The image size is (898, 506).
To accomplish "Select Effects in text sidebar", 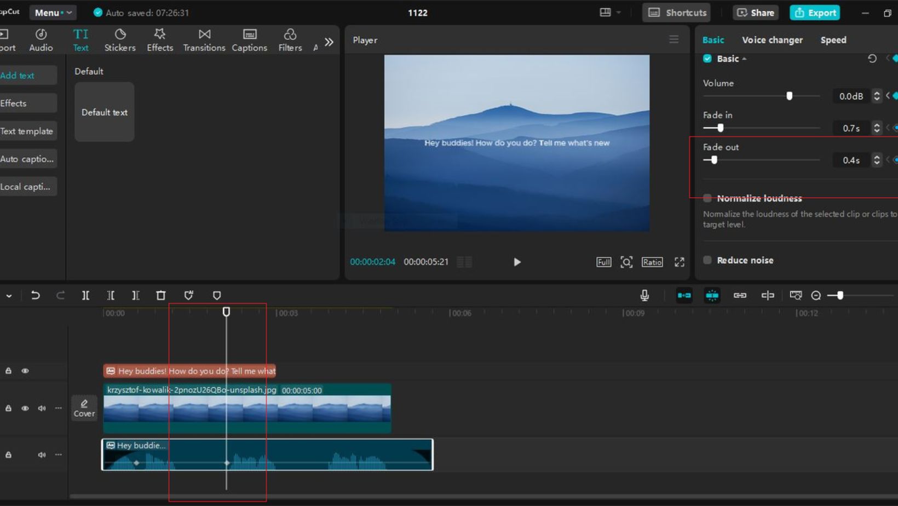I will pos(27,103).
